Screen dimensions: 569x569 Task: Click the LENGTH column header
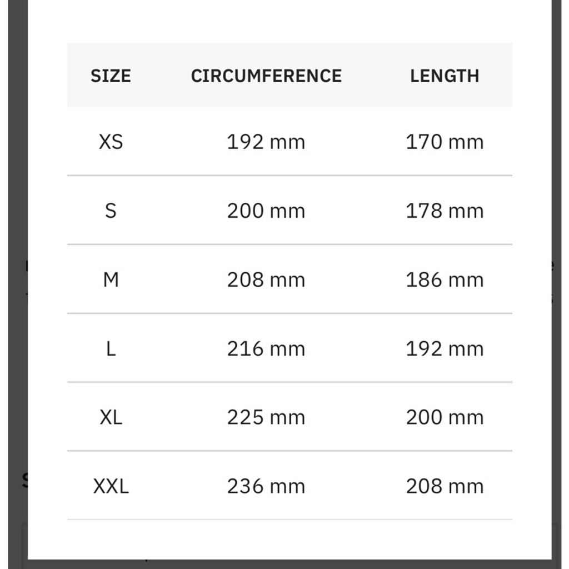click(445, 76)
